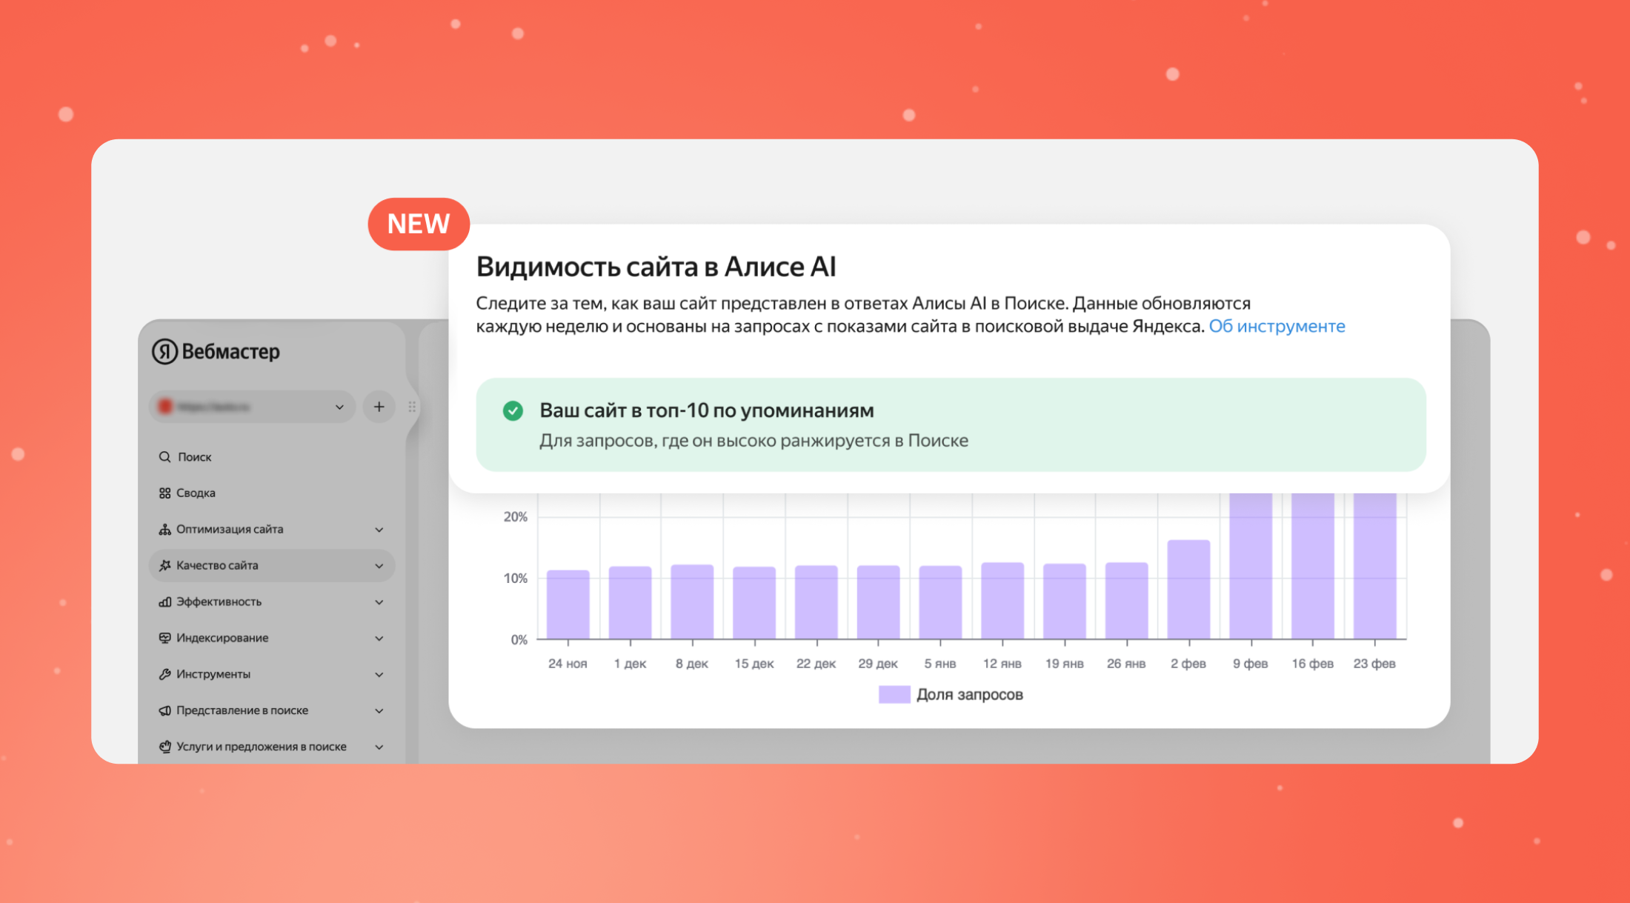Open Сводка via its grid icon

[x=164, y=492]
